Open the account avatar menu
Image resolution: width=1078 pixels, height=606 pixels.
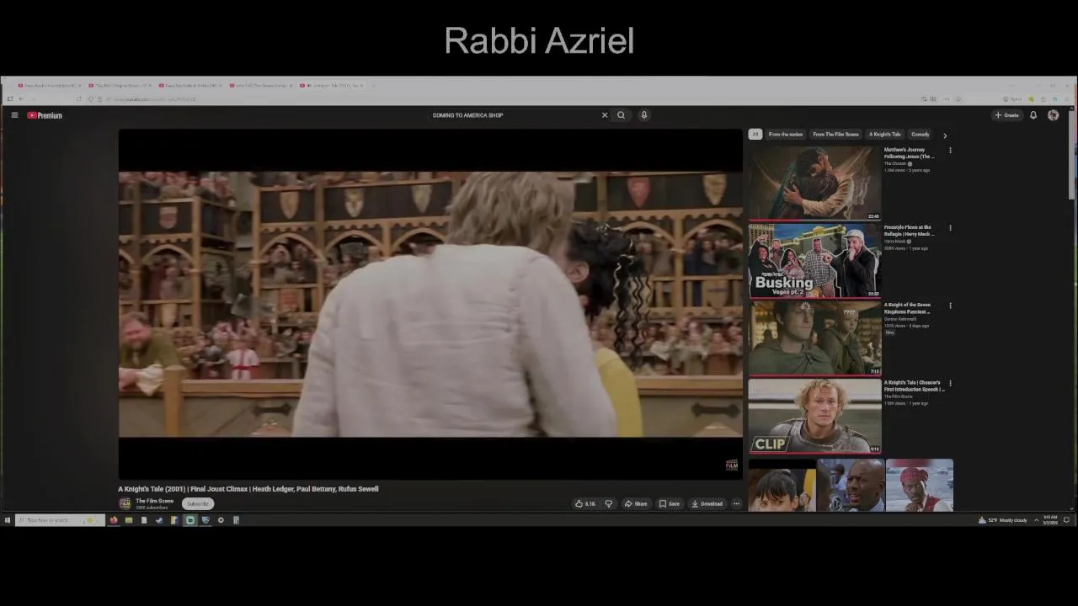coord(1053,115)
